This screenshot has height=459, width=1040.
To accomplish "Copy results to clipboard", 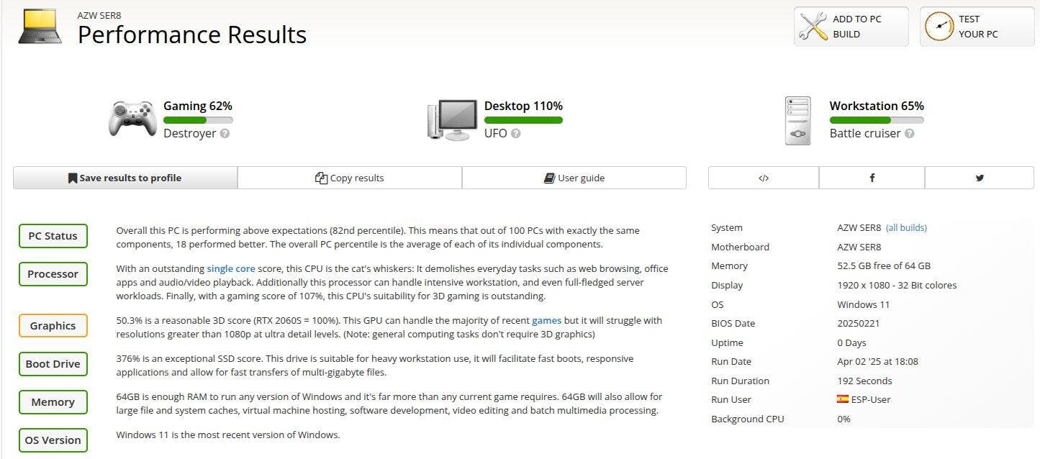I will pos(350,178).
